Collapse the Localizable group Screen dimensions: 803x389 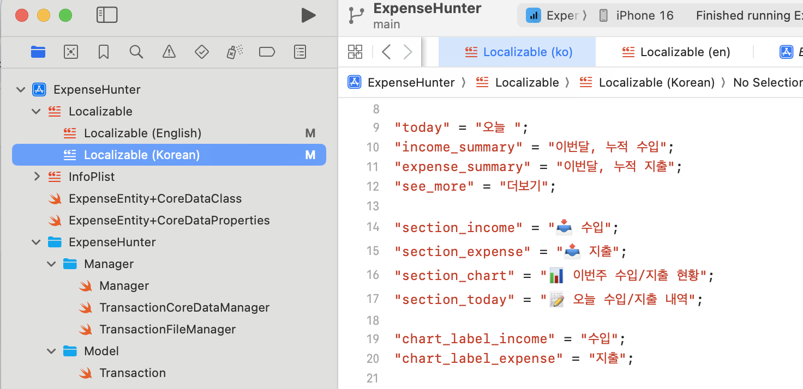[x=36, y=111]
